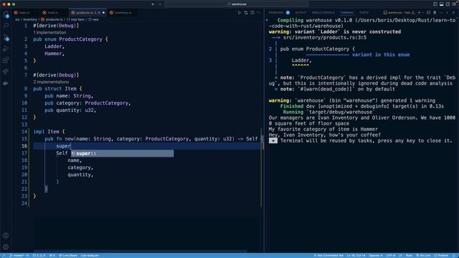
Task: Open the Run and Debug view
Action: (x=6, y=49)
